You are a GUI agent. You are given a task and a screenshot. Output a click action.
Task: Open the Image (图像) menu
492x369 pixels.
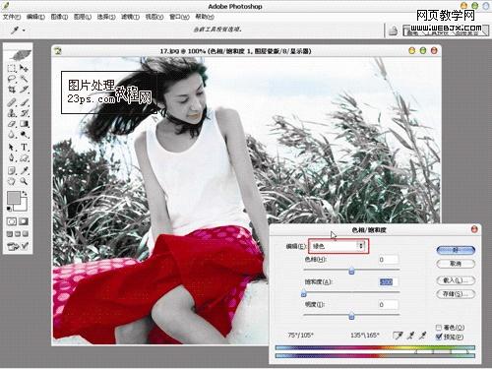coord(59,17)
